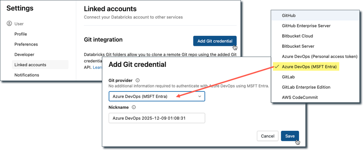Screen dimensions: 363x150
Task: Select AWS CodeCommit from the list
Action: (300, 97)
